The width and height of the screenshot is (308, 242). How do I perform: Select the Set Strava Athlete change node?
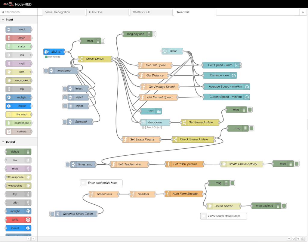click(x=200, y=122)
